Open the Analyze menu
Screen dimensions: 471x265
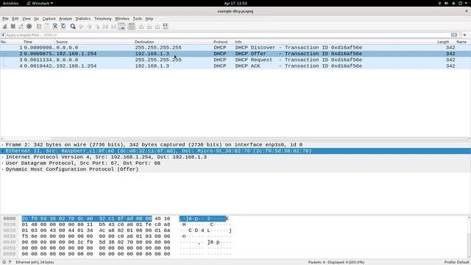pyautogui.click(x=65, y=18)
